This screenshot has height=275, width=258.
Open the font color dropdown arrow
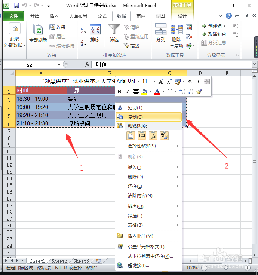163,91
